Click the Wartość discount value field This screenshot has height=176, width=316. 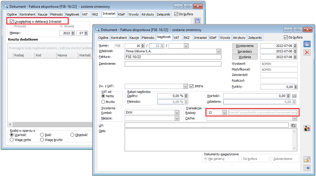[255, 96]
